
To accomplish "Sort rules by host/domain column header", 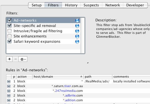I will pos(58,77).
